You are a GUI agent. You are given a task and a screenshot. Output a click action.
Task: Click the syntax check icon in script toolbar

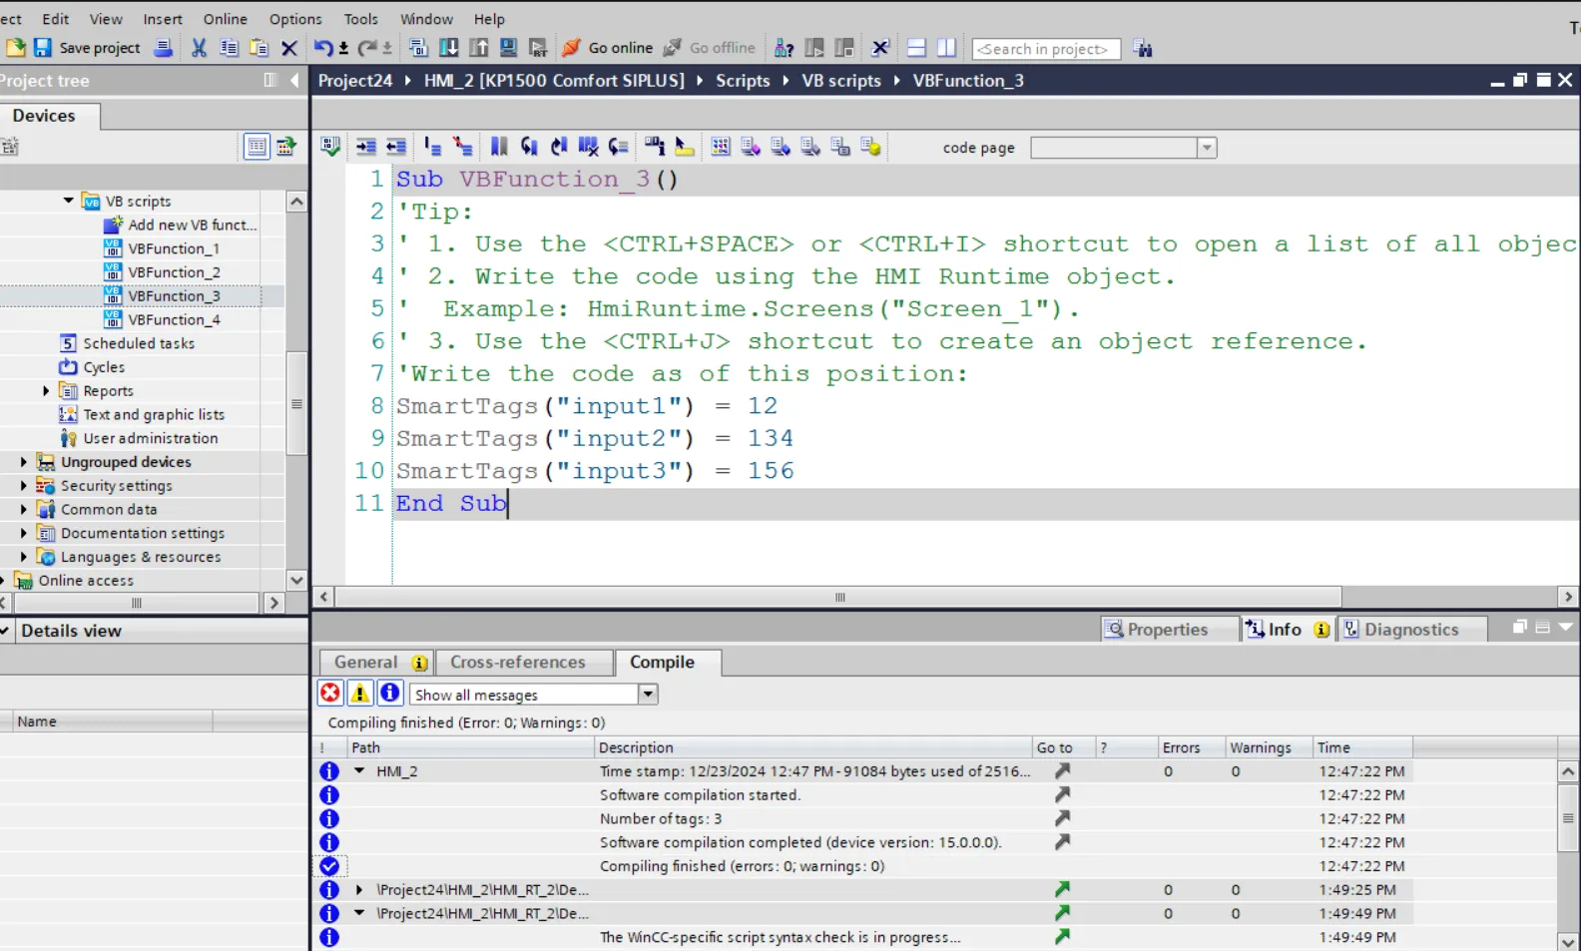[330, 147]
